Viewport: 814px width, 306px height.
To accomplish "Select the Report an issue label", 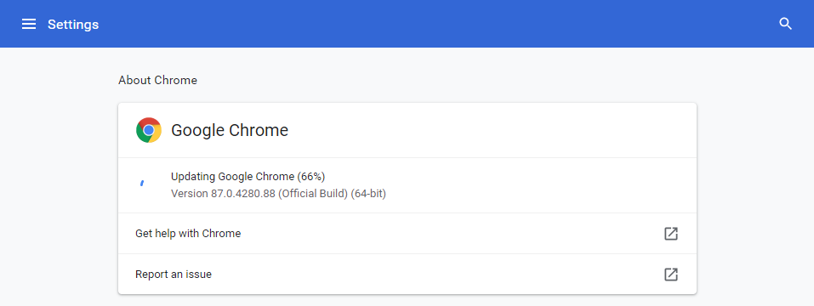I will pyautogui.click(x=174, y=274).
